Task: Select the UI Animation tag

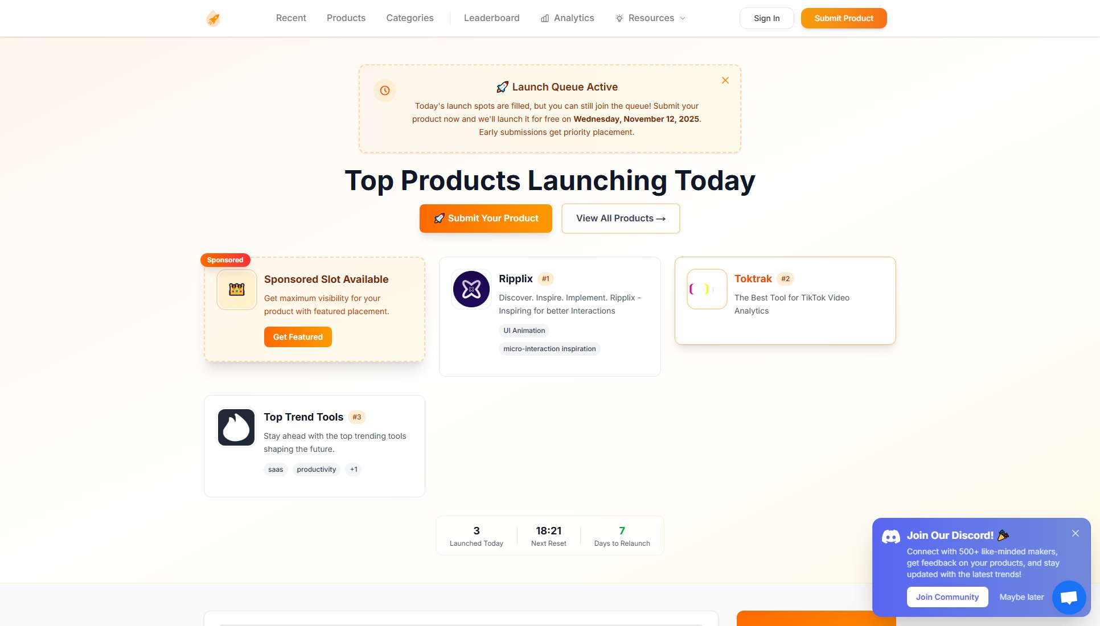Action: [524, 331]
